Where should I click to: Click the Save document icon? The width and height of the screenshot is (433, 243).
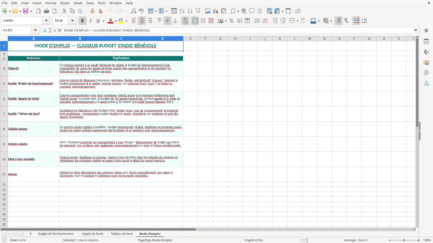[x=26, y=11]
